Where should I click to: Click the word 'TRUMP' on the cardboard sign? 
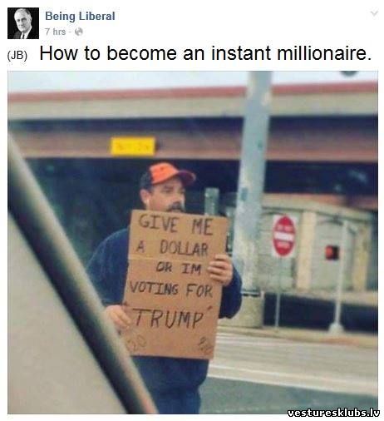(169, 319)
